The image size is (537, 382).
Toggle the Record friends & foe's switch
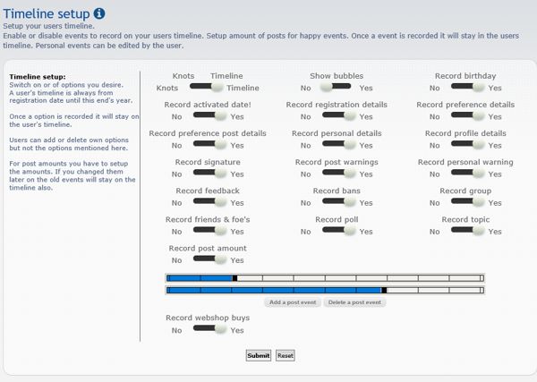pos(208,231)
